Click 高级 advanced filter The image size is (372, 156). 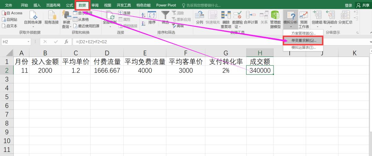[x=178, y=26]
